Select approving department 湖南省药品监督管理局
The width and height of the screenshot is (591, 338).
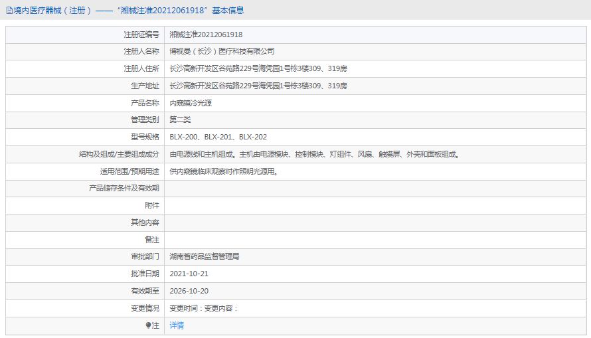[205, 256]
